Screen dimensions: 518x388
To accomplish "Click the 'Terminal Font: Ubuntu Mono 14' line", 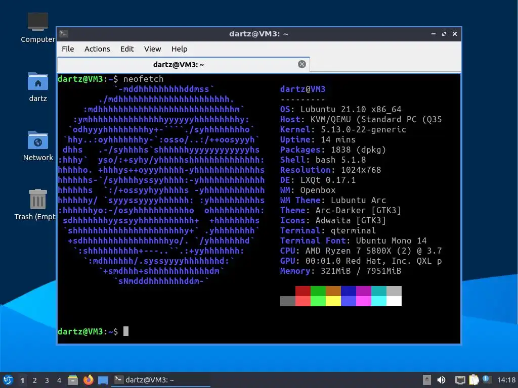I will click(x=353, y=241).
